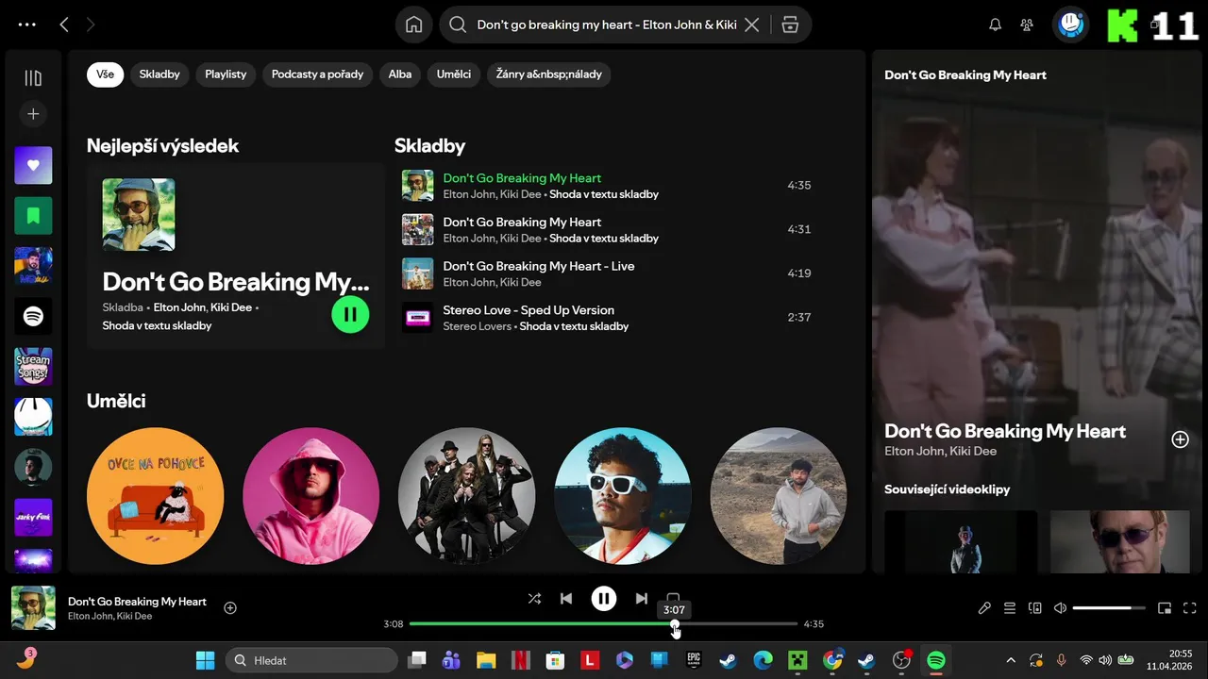Select the Žánry a nálady filter
The width and height of the screenshot is (1208, 679).
548,75
